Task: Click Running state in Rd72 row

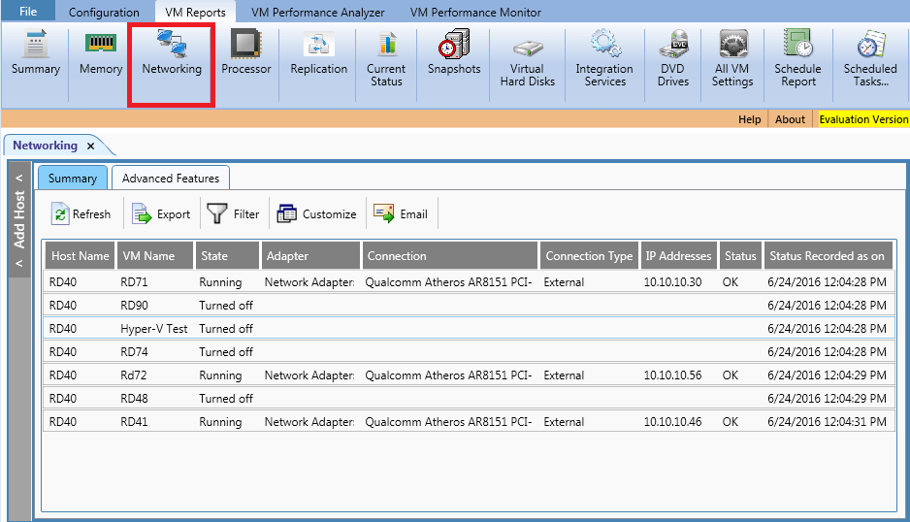Action: [220, 375]
